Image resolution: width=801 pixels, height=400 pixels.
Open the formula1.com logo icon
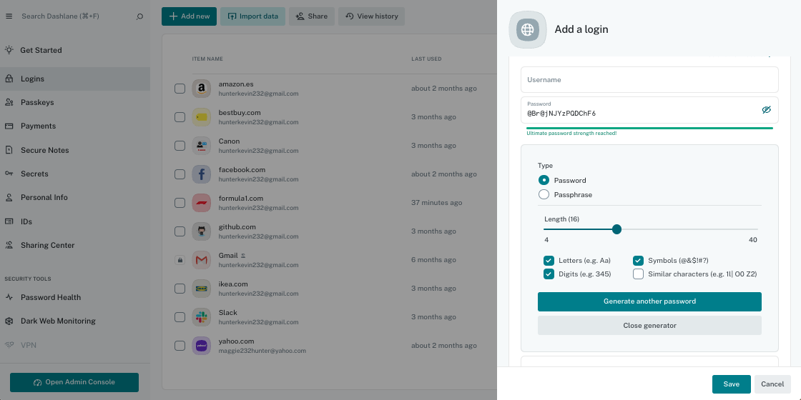pyautogui.click(x=201, y=203)
